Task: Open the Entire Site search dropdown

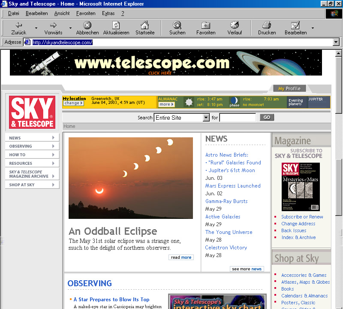Action: (x=206, y=118)
